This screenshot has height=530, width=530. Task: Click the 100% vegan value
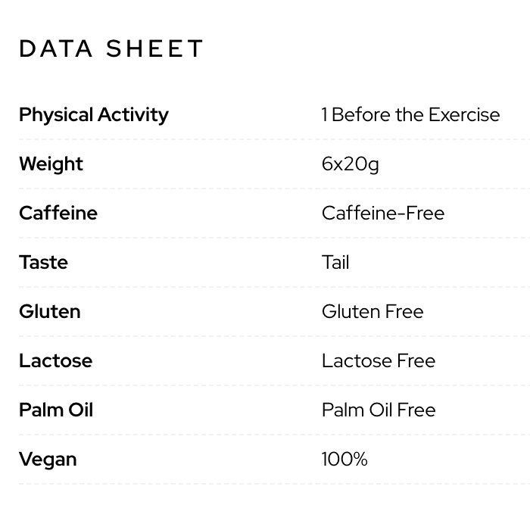[344, 460]
